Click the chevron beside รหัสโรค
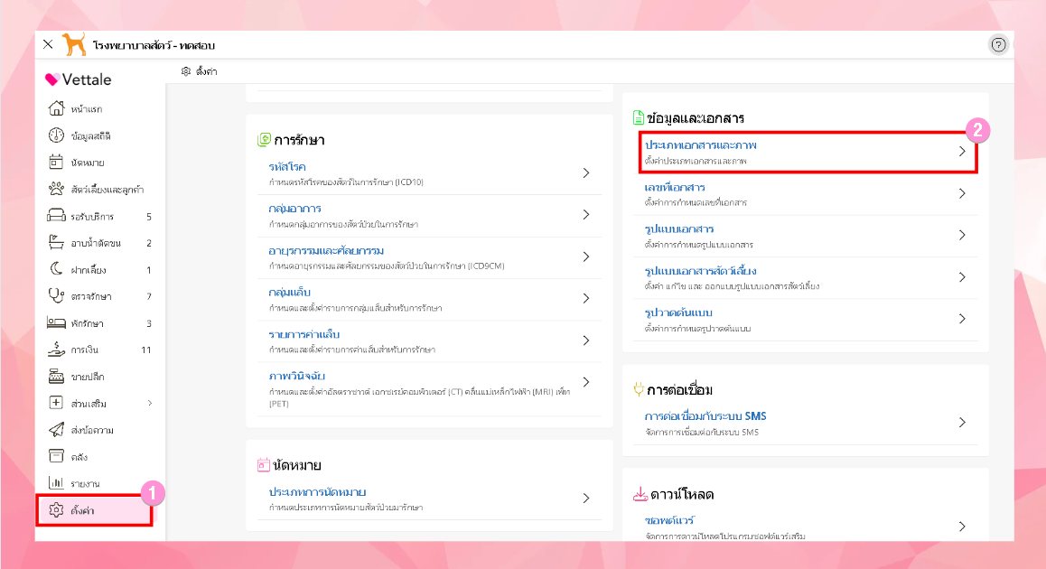 tap(586, 173)
